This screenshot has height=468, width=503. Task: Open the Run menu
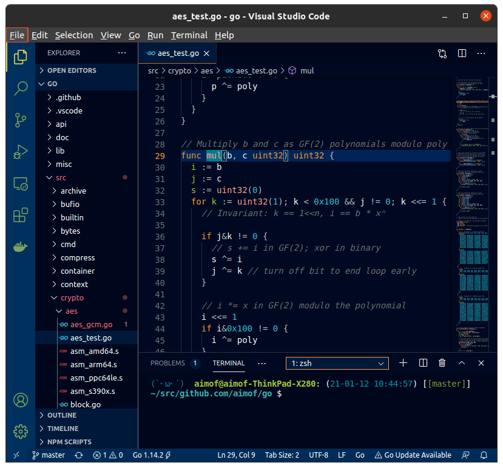click(x=155, y=35)
